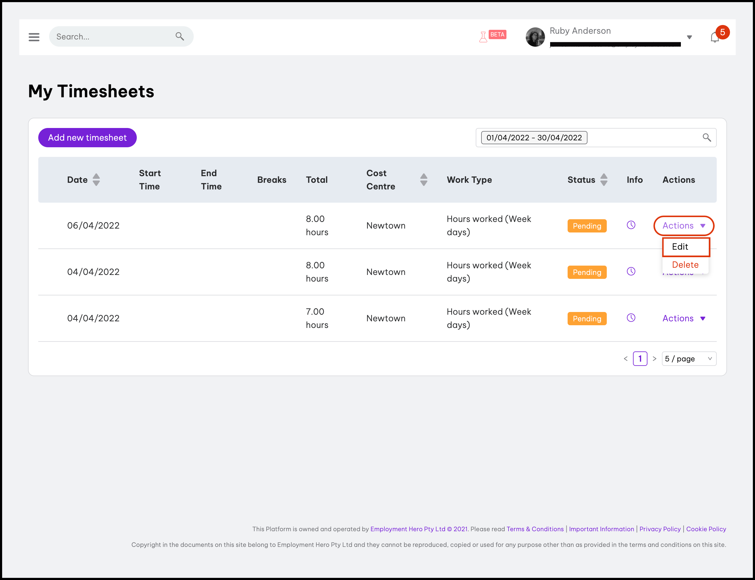Click date range search magnifier icon
Viewport: 755px width, 580px height.
click(707, 137)
